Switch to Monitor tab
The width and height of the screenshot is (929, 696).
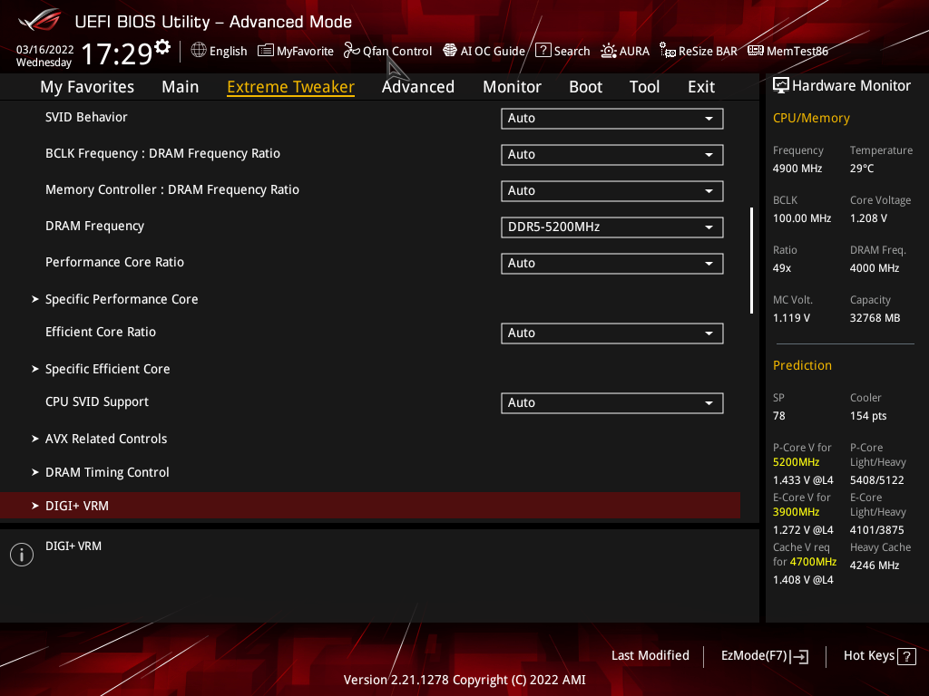point(512,87)
